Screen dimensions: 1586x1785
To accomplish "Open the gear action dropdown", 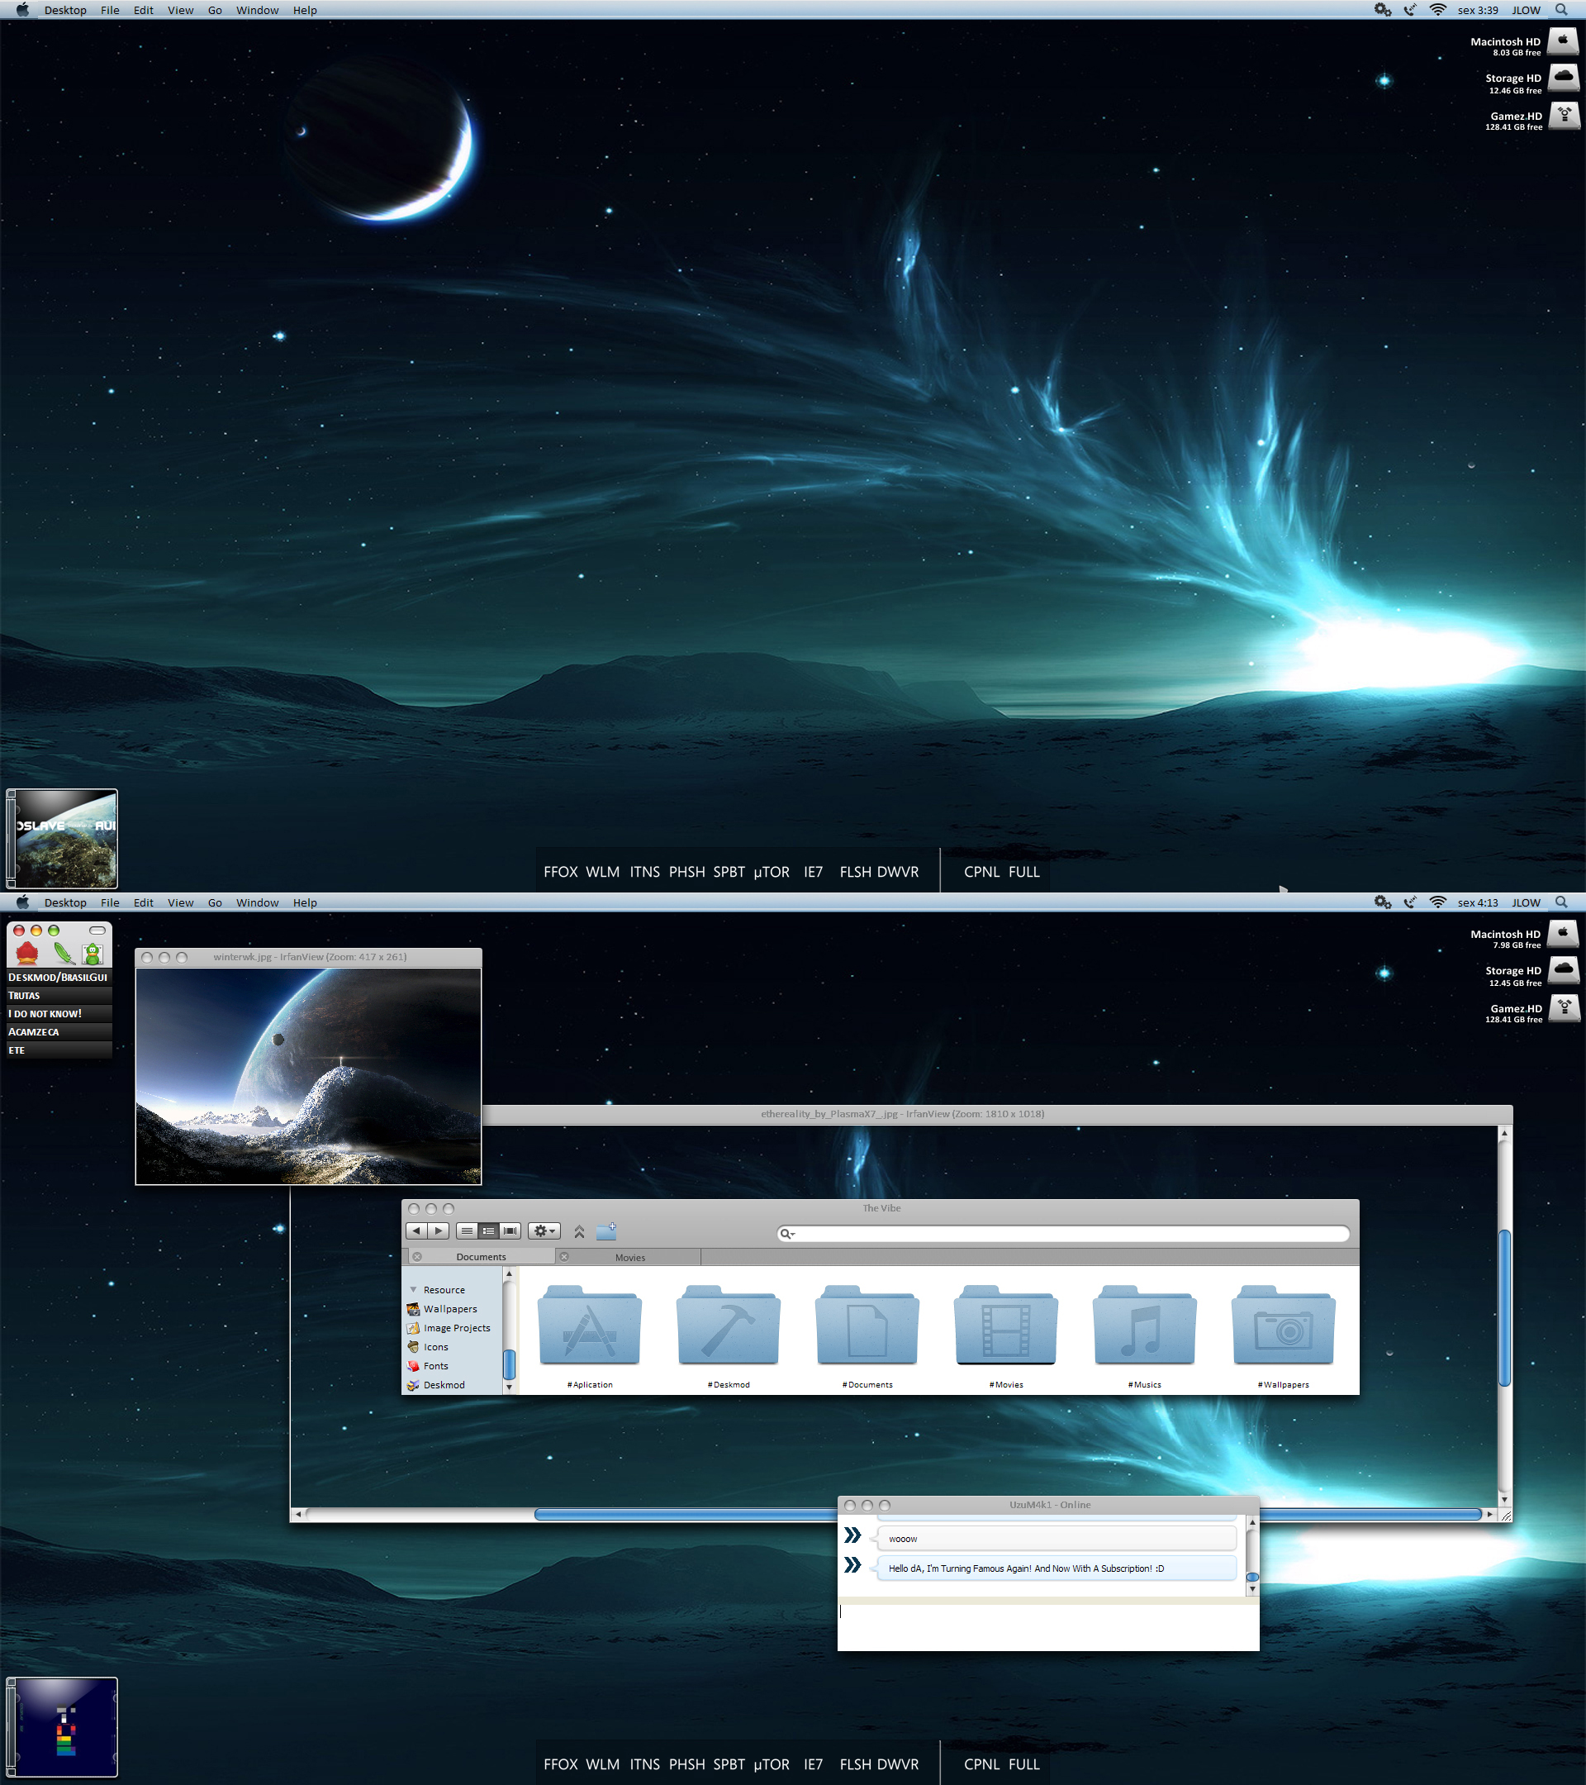I will coord(544,1230).
